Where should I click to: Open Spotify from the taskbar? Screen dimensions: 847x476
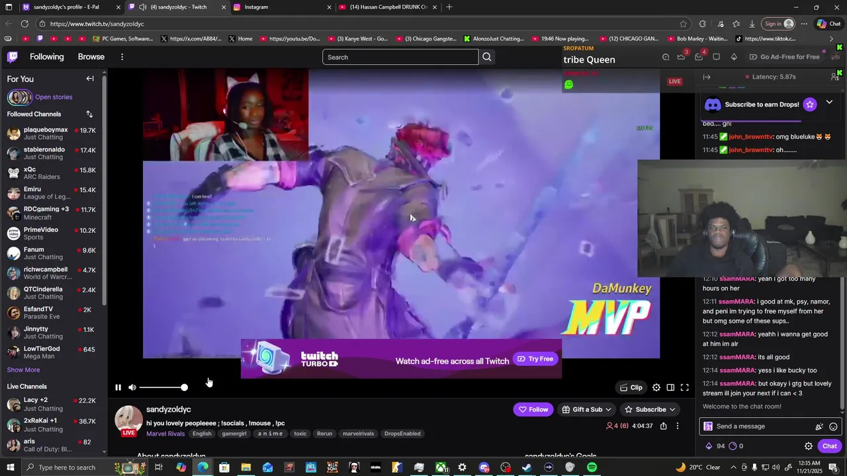592,467
